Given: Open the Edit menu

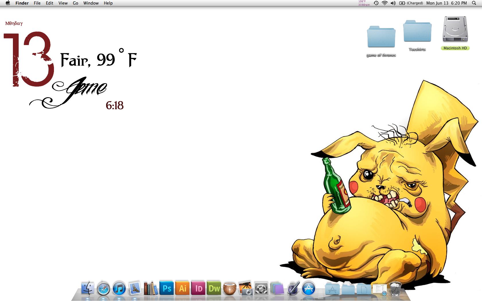Looking at the screenshot, I should [x=49, y=3].
